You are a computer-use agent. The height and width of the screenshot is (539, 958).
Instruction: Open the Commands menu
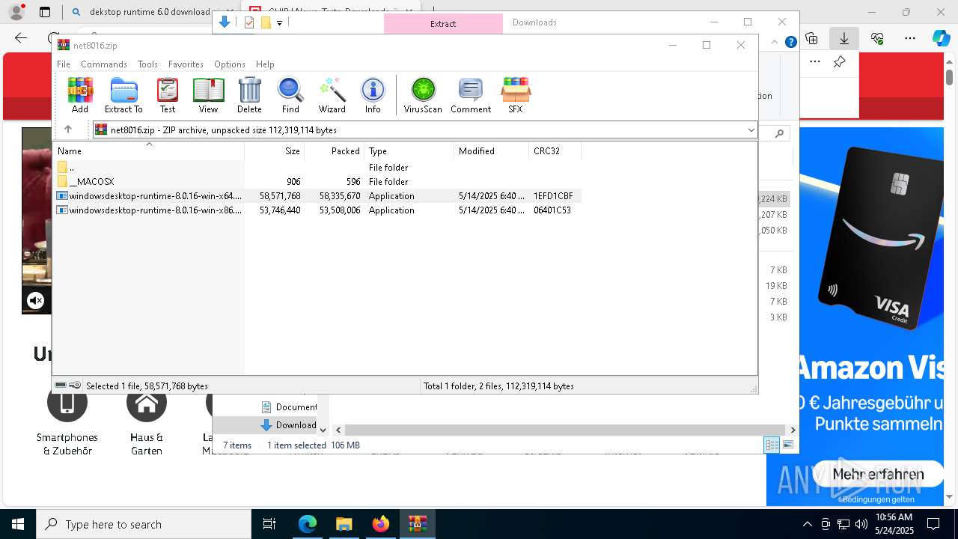[x=104, y=64]
